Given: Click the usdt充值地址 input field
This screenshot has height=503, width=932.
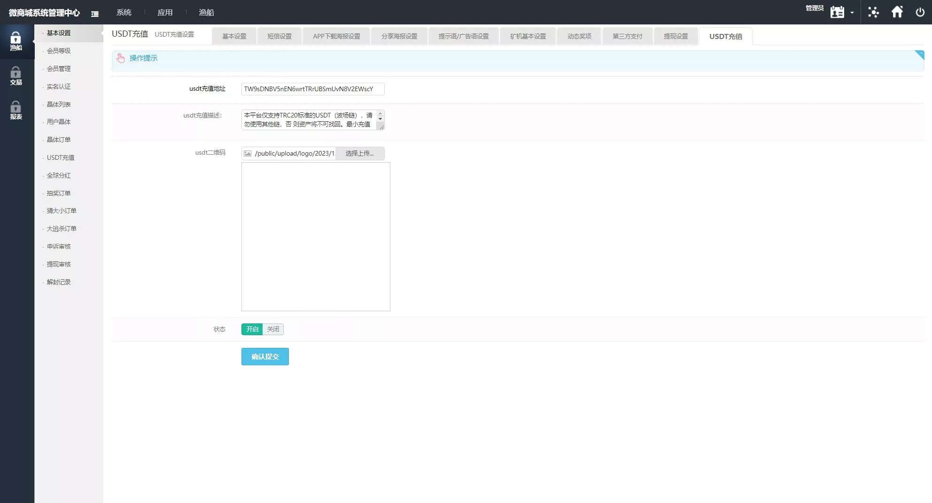Looking at the screenshot, I should click(x=312, y=89).
